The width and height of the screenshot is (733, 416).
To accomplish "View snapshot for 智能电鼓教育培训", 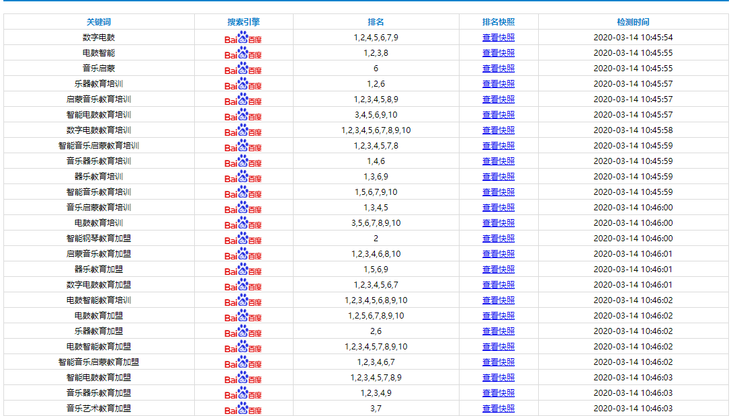I will point(499,114).
